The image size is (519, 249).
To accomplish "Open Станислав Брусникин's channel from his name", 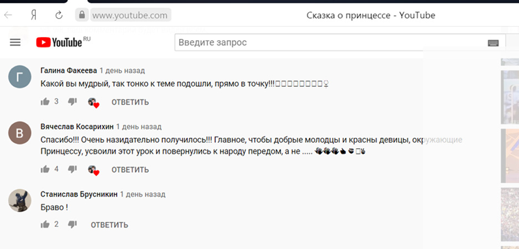I will (79, 194).
